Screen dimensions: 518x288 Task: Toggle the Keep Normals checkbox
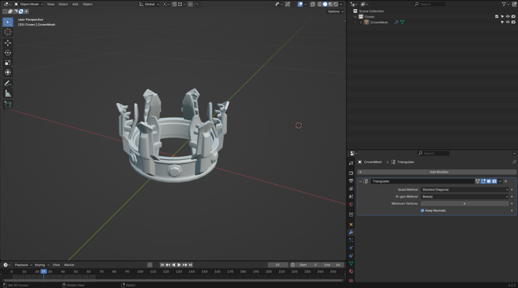pos(422,210)
